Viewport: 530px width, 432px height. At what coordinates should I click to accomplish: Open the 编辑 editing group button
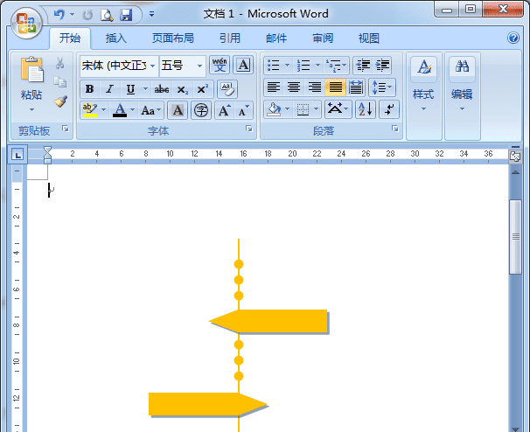[462, 85]
